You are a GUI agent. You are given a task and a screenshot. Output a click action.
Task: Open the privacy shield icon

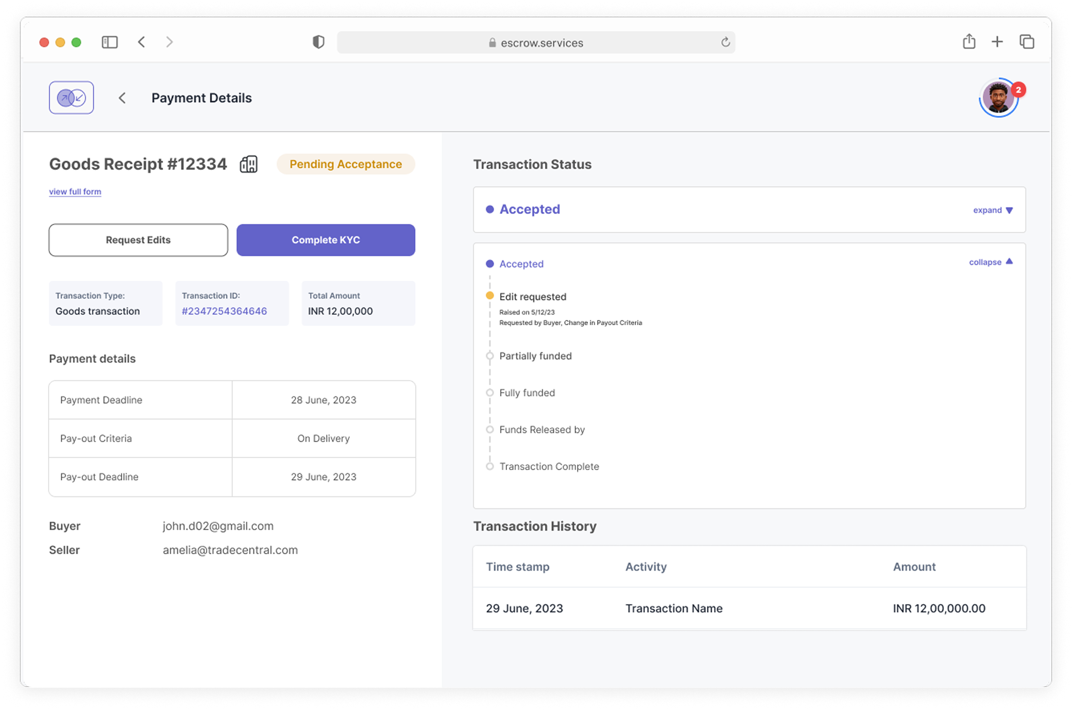click(x=319, y=42)
